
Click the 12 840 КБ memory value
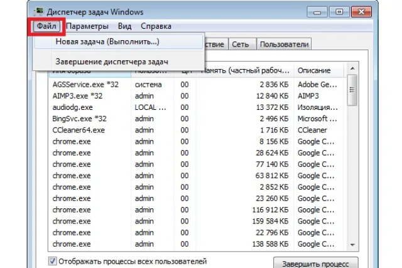[272, 96]
